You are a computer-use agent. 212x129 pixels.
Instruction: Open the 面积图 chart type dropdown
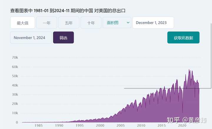pyautogui.click(x=117, y=23)
